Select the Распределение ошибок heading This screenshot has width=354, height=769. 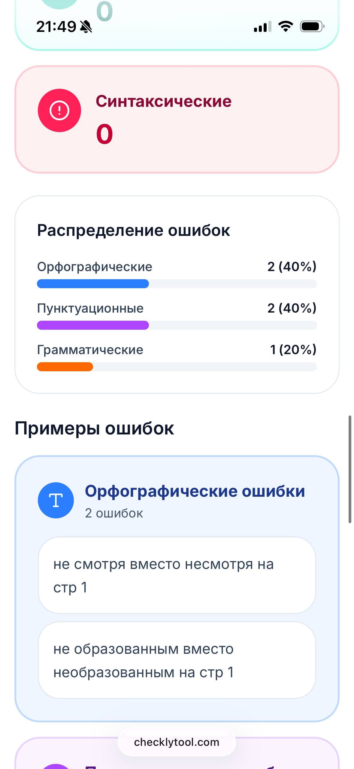(x=133, y=230)
